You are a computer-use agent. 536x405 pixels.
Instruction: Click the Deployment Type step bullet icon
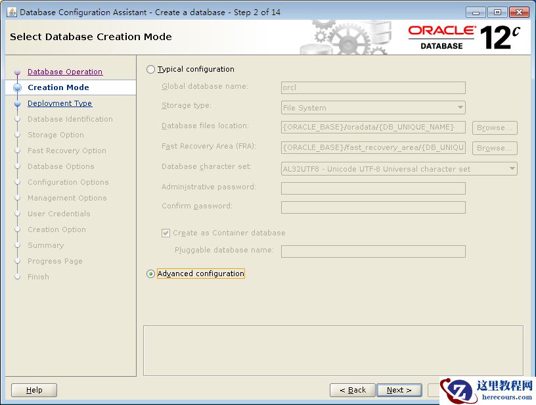(x=18, y=103)
